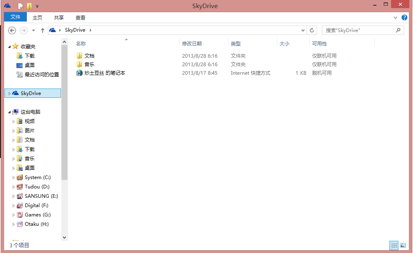Image resolution: width=413 pixels, height=253 pixels.
Task: Switch to details view layout
Action: [393, 245]
